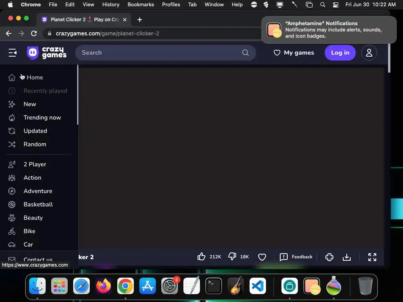Go back to previous page
The height and width of the screenshot is (302, 403).
tap(9, 33)
